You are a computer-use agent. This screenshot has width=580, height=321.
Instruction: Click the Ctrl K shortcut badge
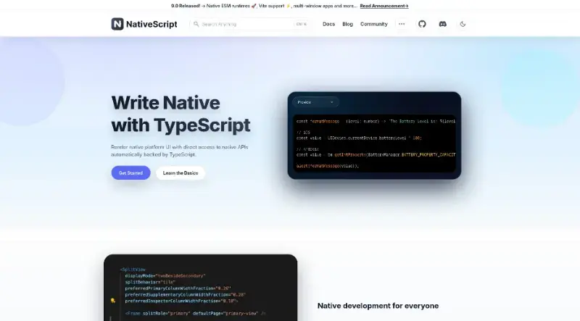coord(301,24)
